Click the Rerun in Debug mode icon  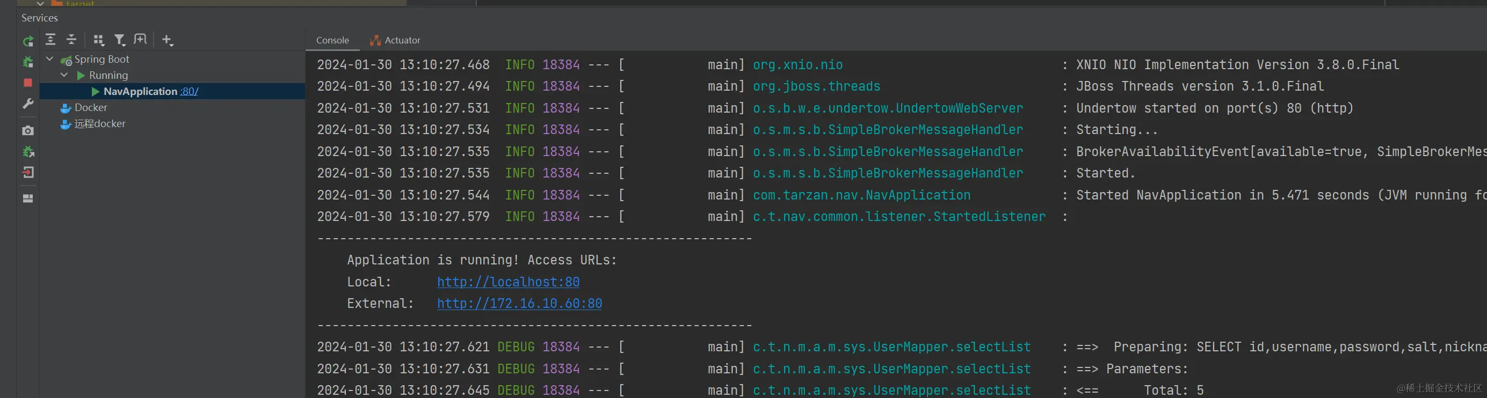click(28, 62)
